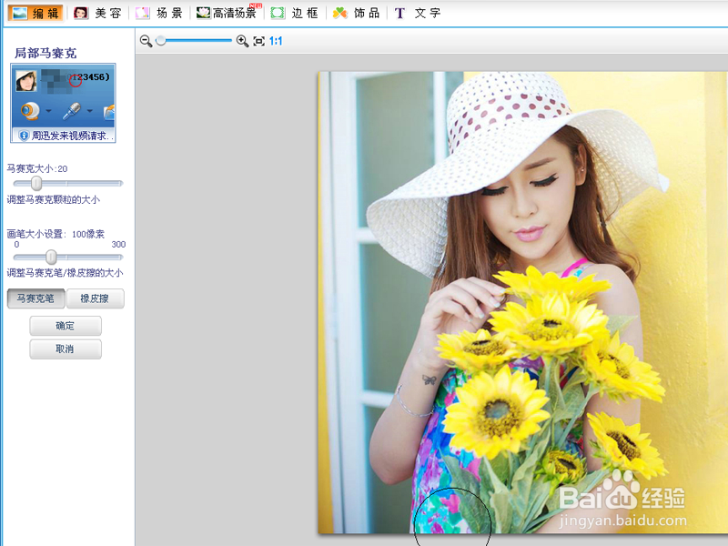
Task: Click the webcam icon in preview
Action: 31,111
